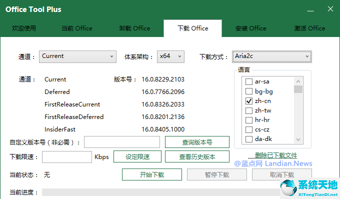The image size is (340, 199).
Task: Click version 16.0.8326.2033
Action: pyautogui.click(x=163, y=104)
